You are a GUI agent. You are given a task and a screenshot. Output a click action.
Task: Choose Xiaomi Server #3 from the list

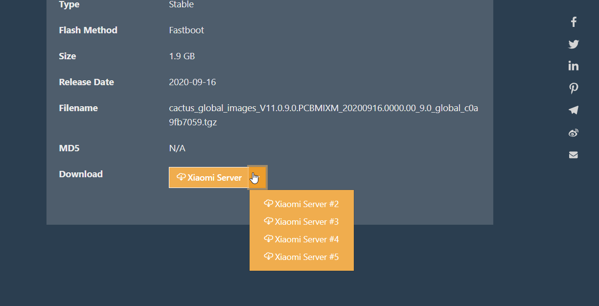pyautogui.click(x=301, y=221)
